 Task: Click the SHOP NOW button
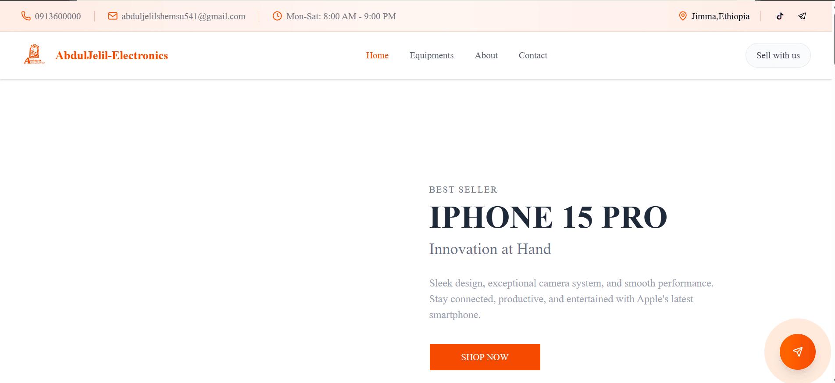tap(485, 357)
